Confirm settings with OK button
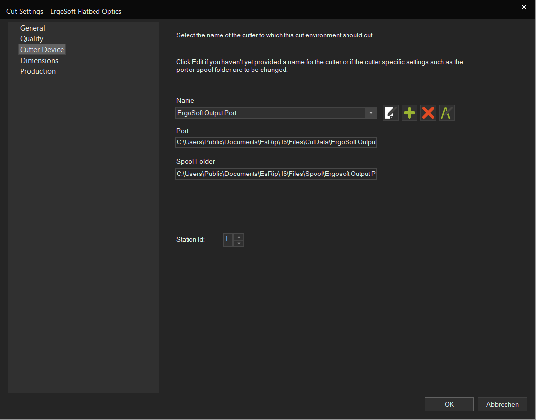 [449, 404]
